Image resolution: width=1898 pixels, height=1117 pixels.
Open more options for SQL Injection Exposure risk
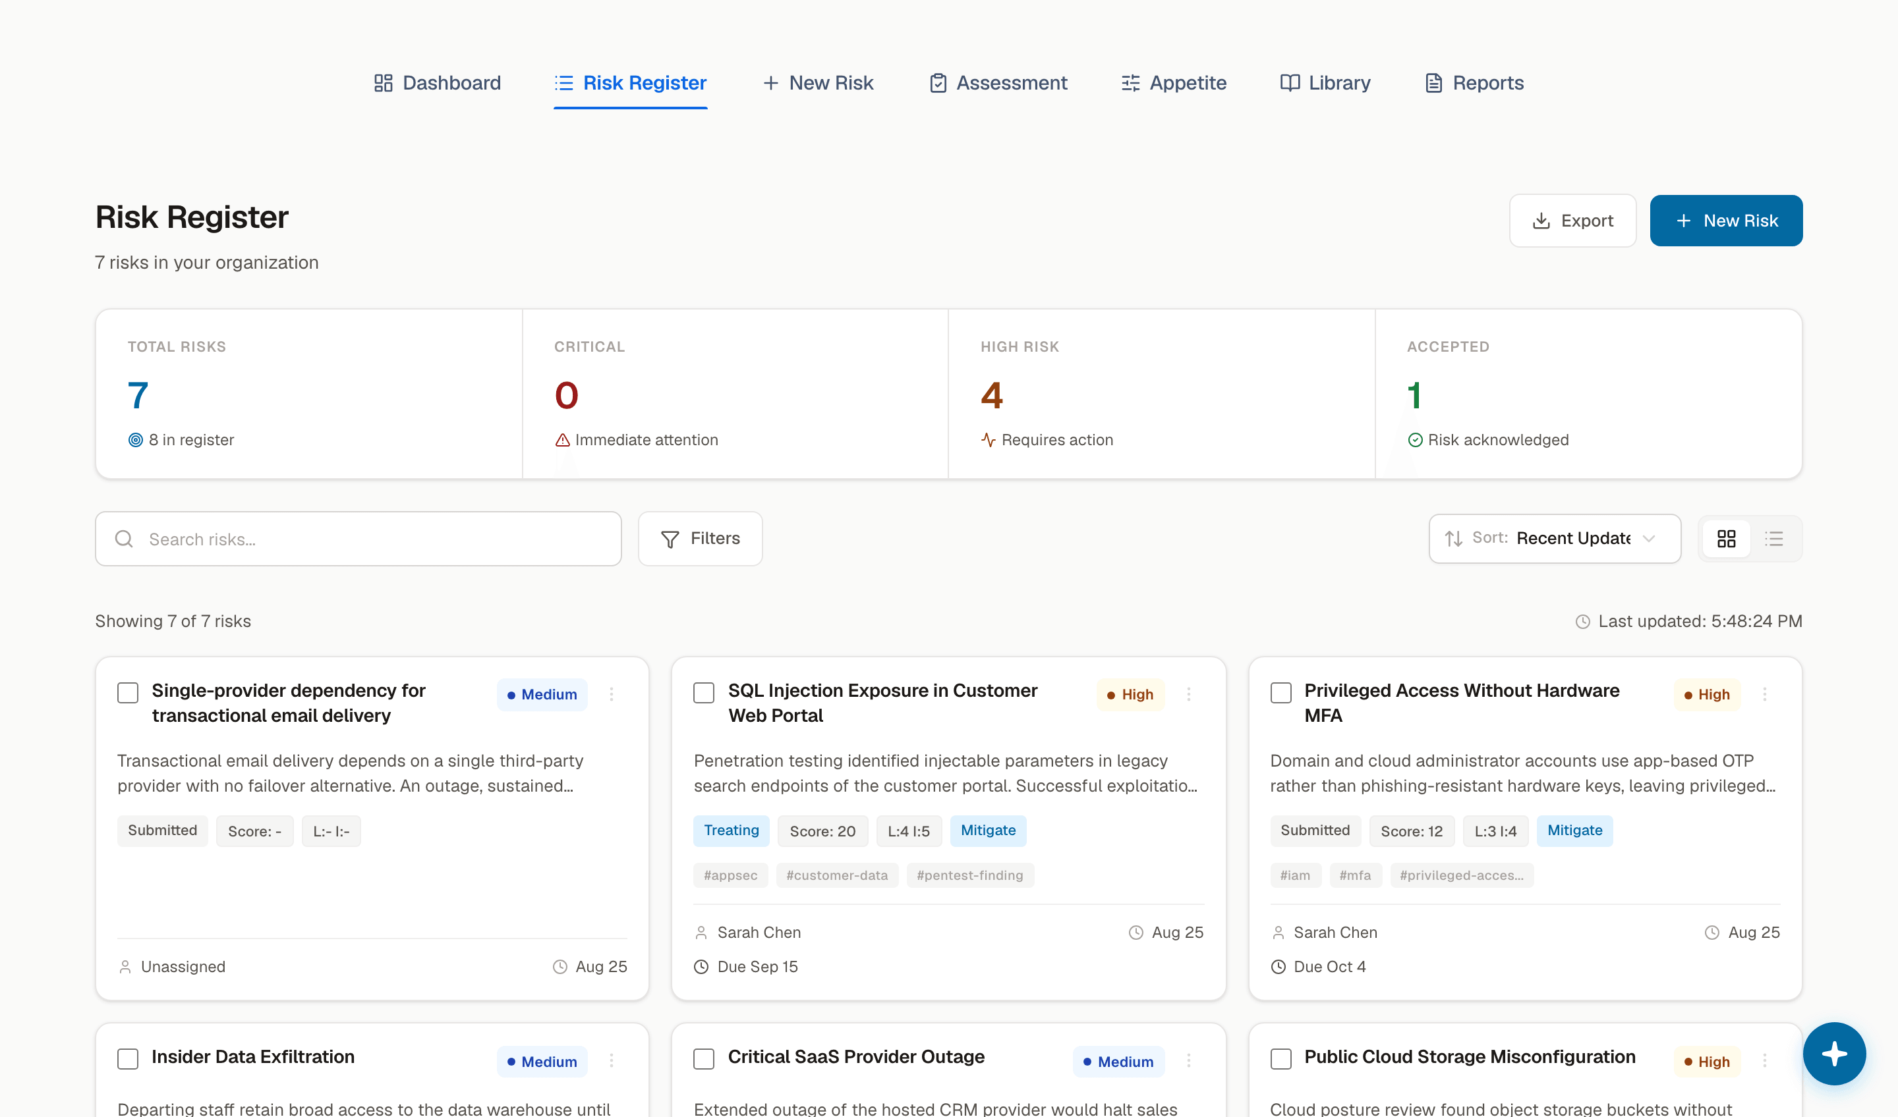pyautogui.click(x=1188, y=694)
